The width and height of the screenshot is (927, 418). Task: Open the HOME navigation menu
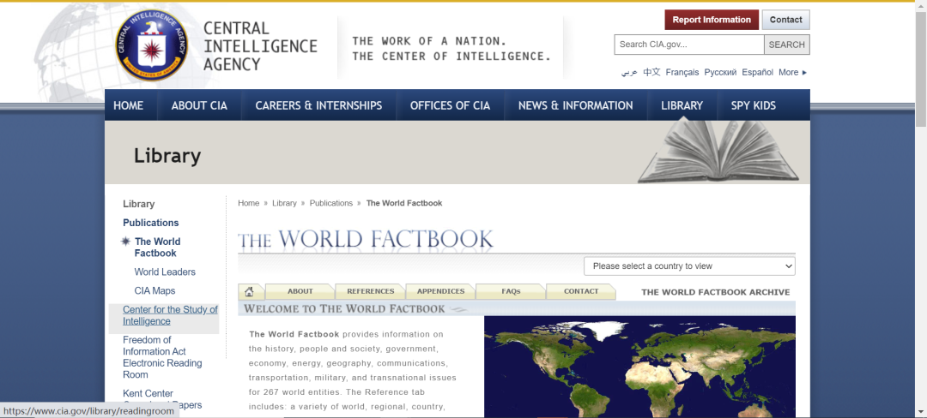(x=128, y=105)
